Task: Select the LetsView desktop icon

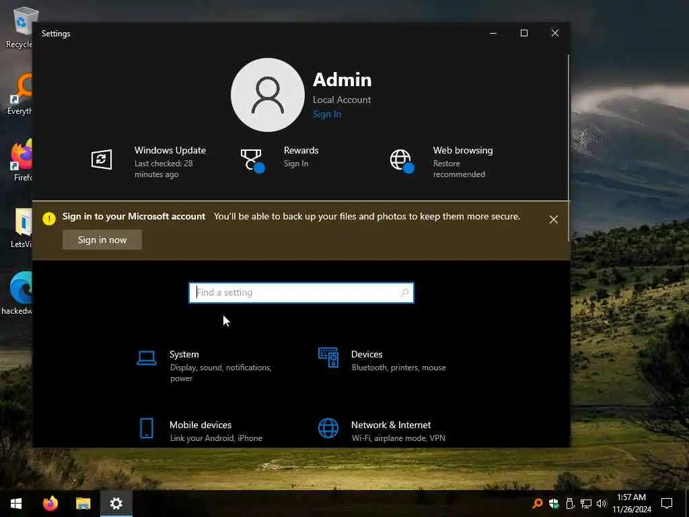Action: (21, 228)
